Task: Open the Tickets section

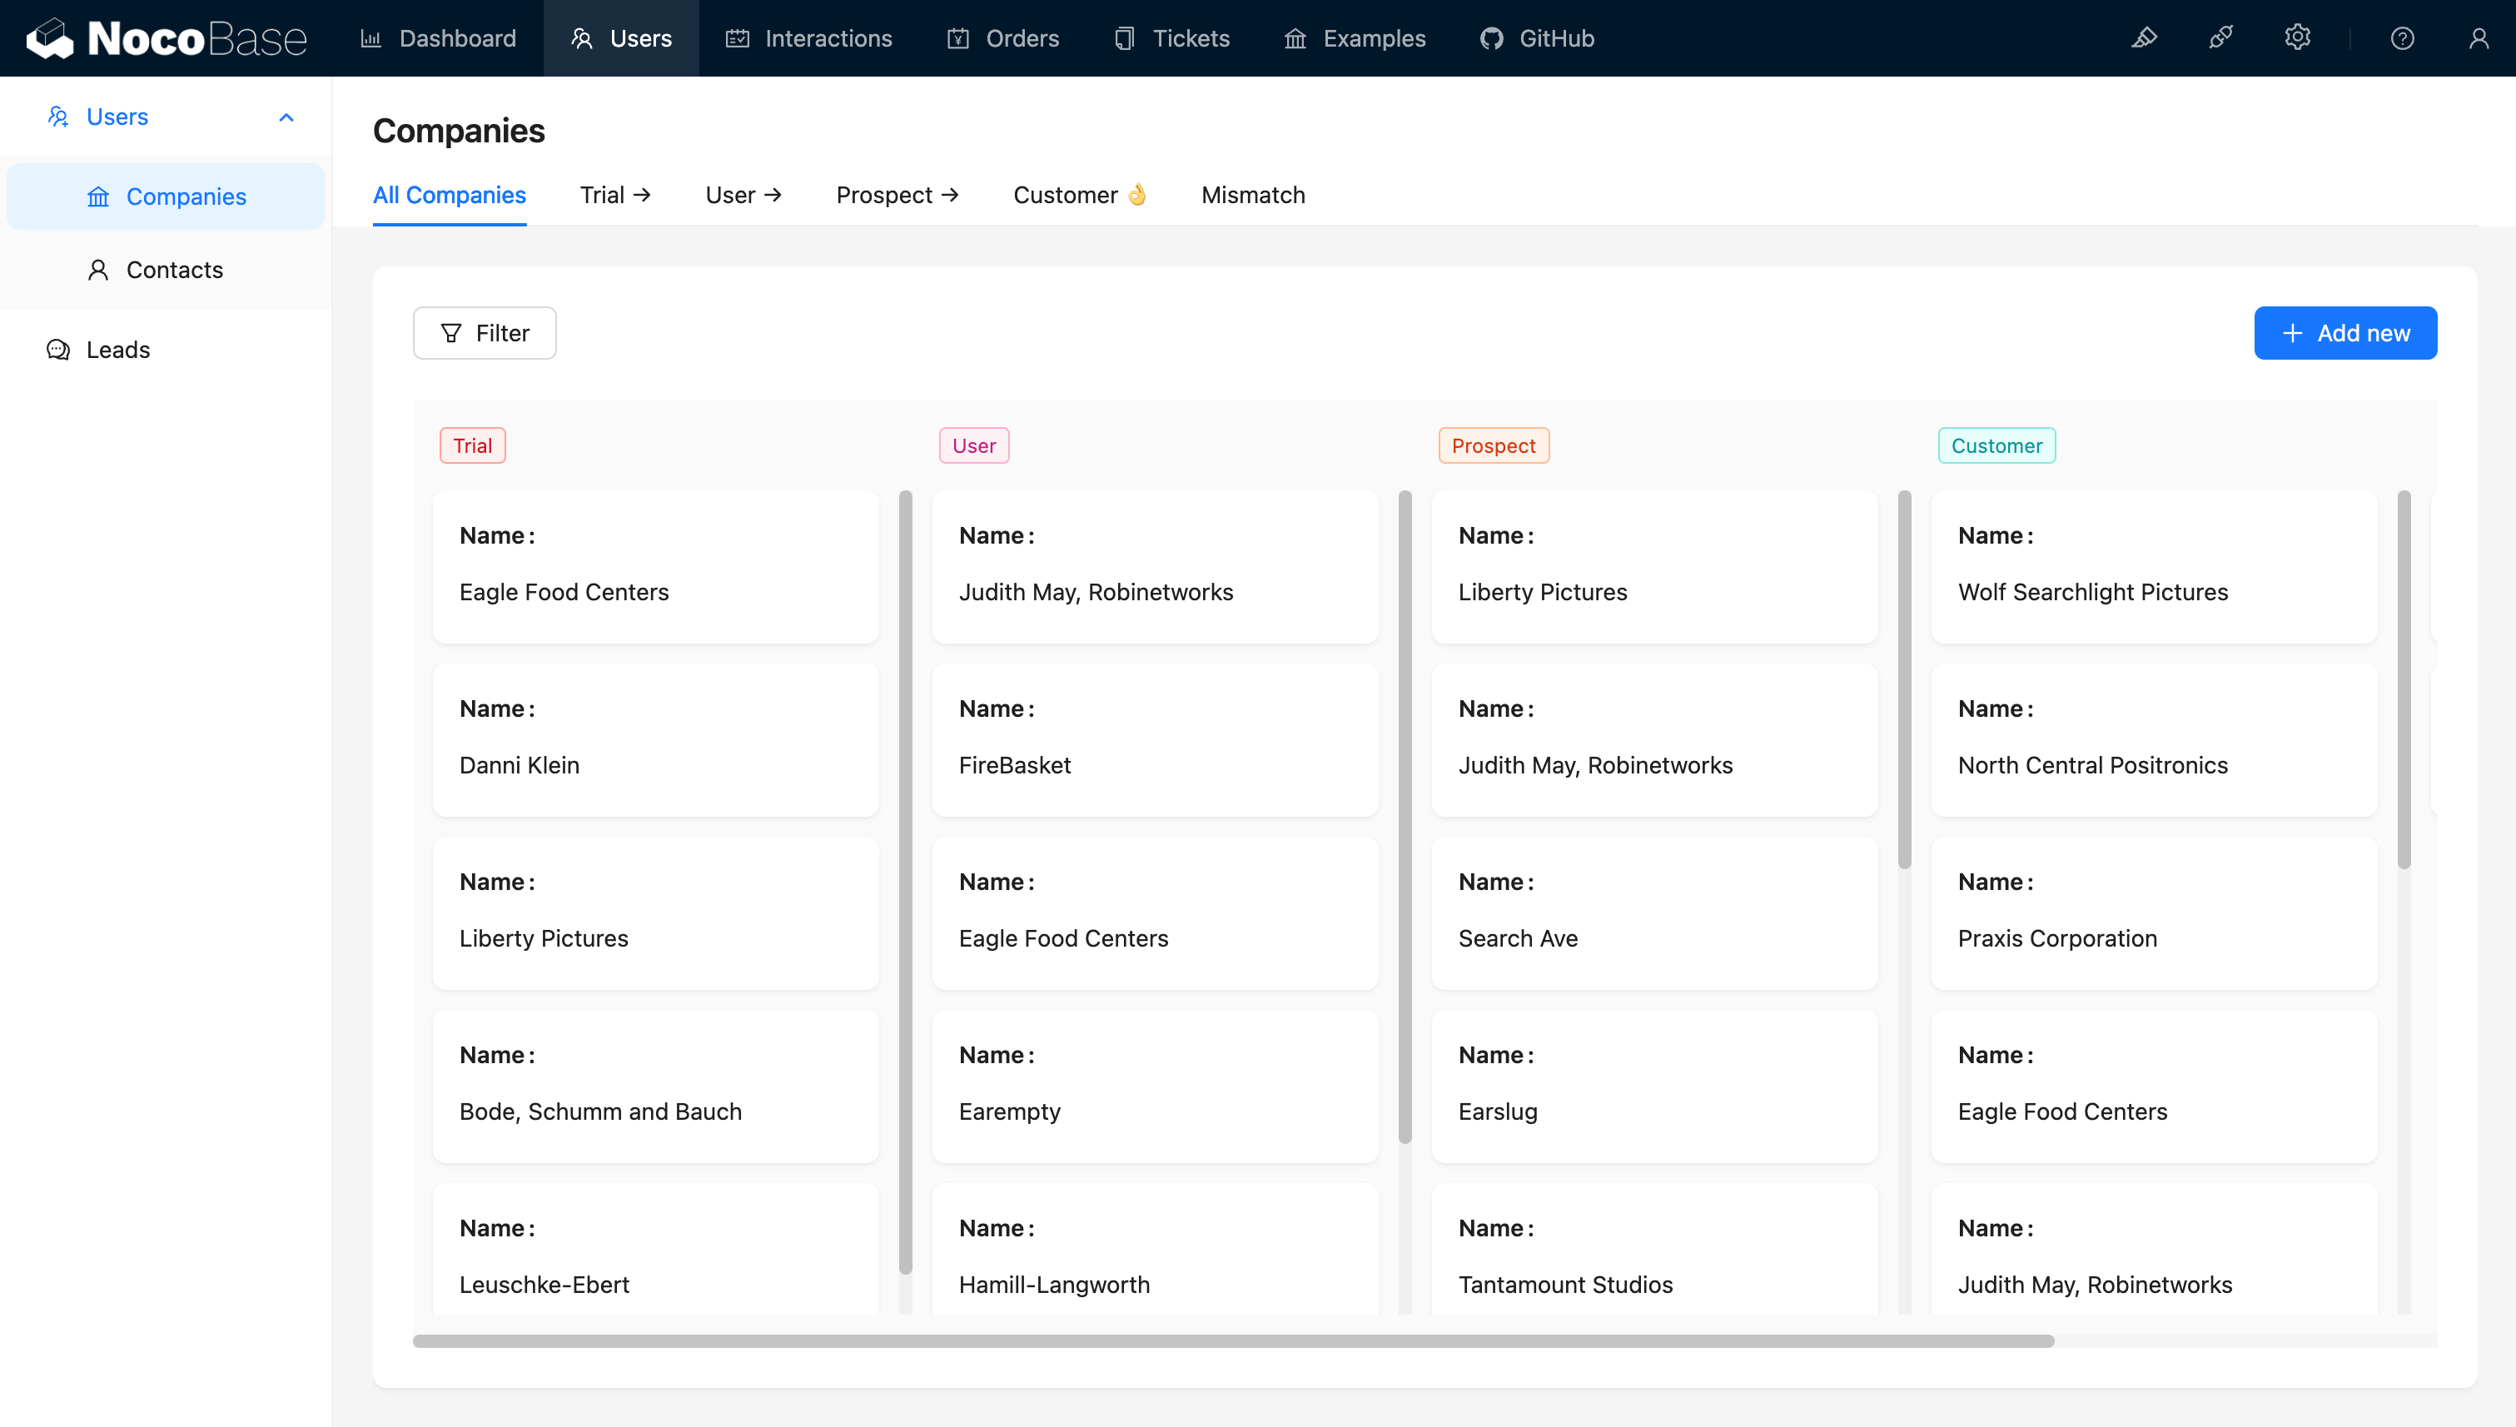Action: pos(1191,38)
